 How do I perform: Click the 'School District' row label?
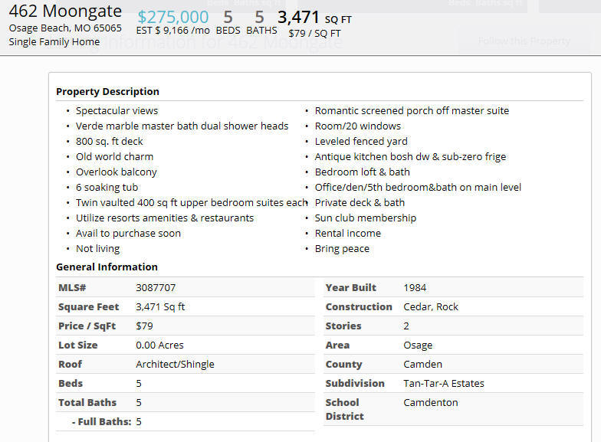(x=345, y=409)
